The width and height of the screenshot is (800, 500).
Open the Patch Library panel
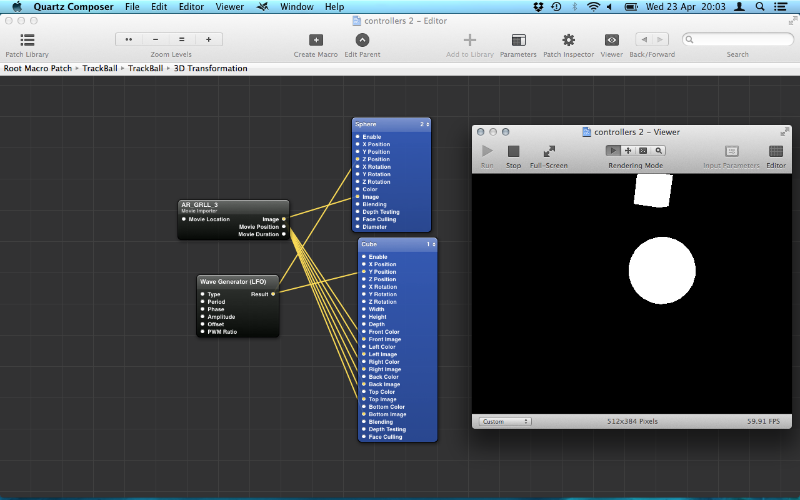27,41
